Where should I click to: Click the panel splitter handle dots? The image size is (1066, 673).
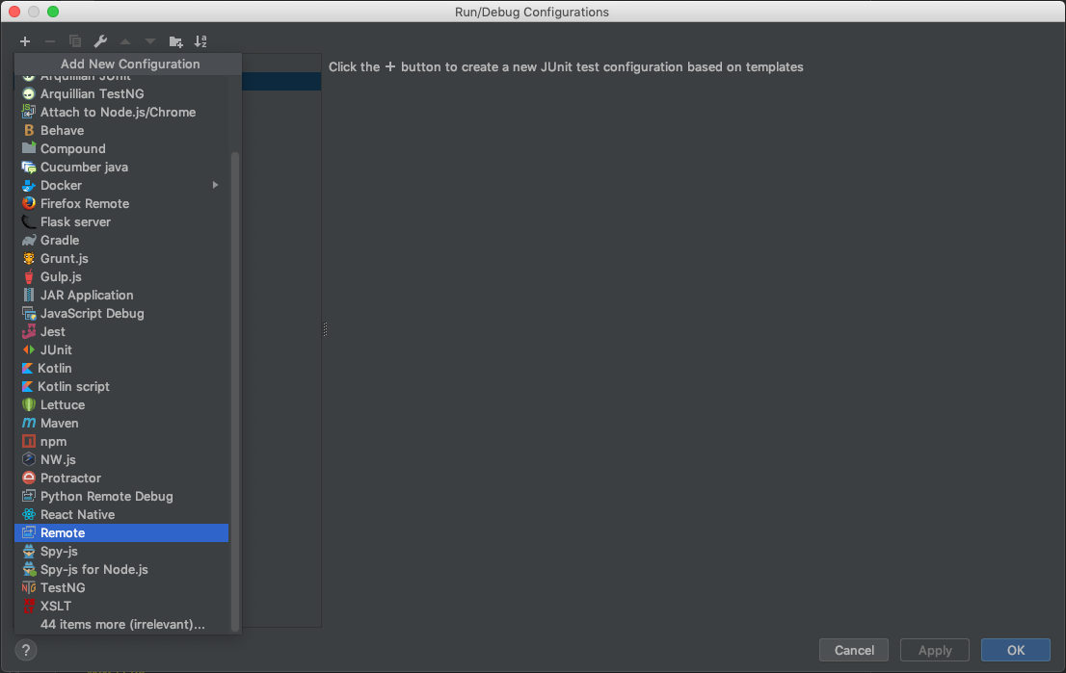click(325, 329)
